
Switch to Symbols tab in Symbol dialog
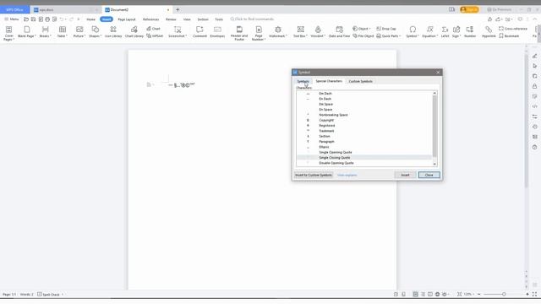point(303,81)
